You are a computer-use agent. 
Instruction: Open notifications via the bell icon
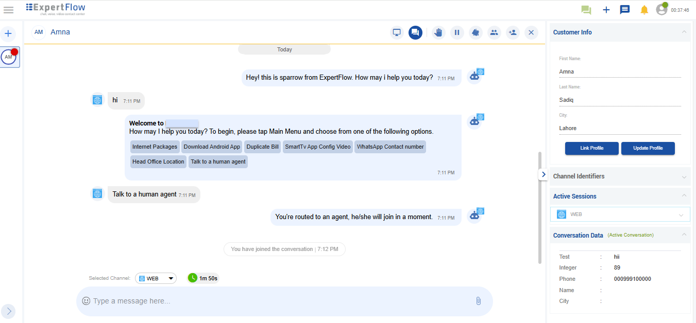point(644,9)
